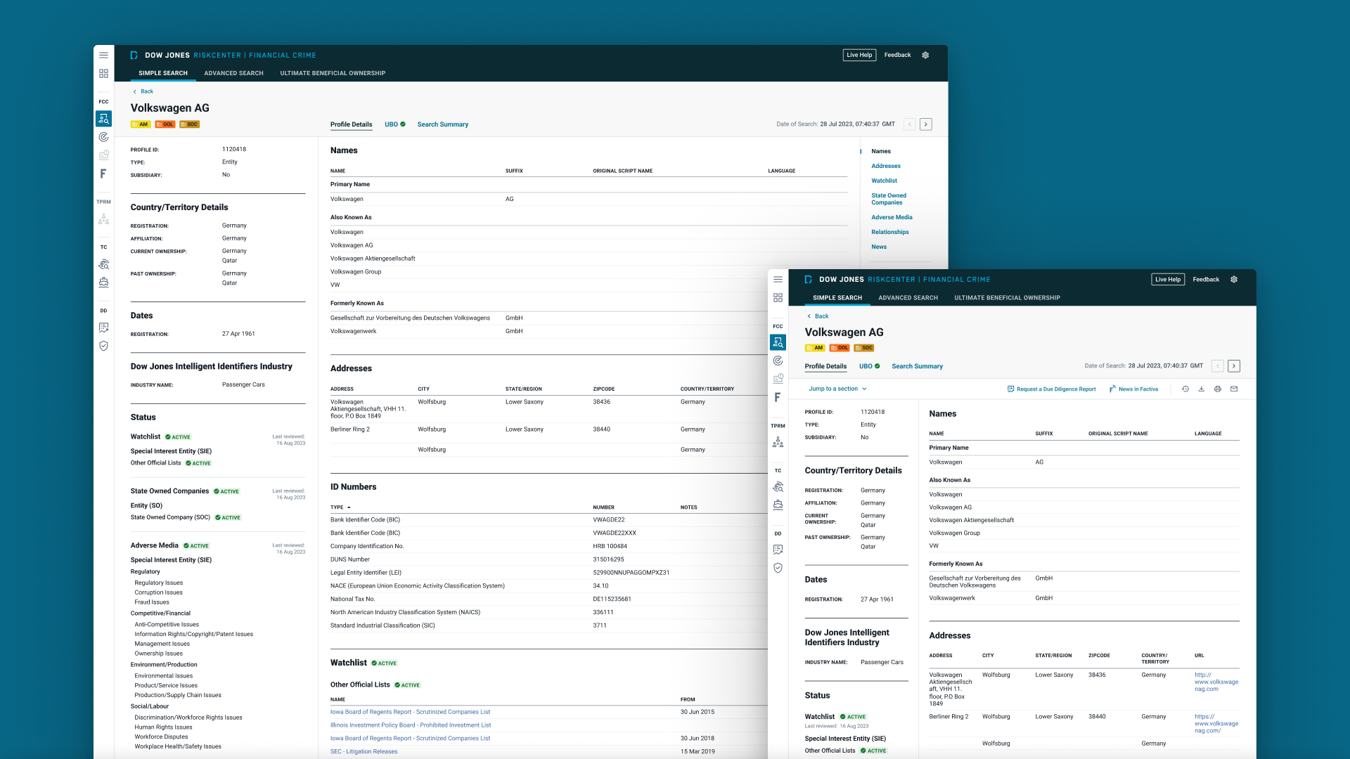1350x759 pixels.
Task: Switch to Advanced Search tab in back window
Action: (x=234, y=73)
